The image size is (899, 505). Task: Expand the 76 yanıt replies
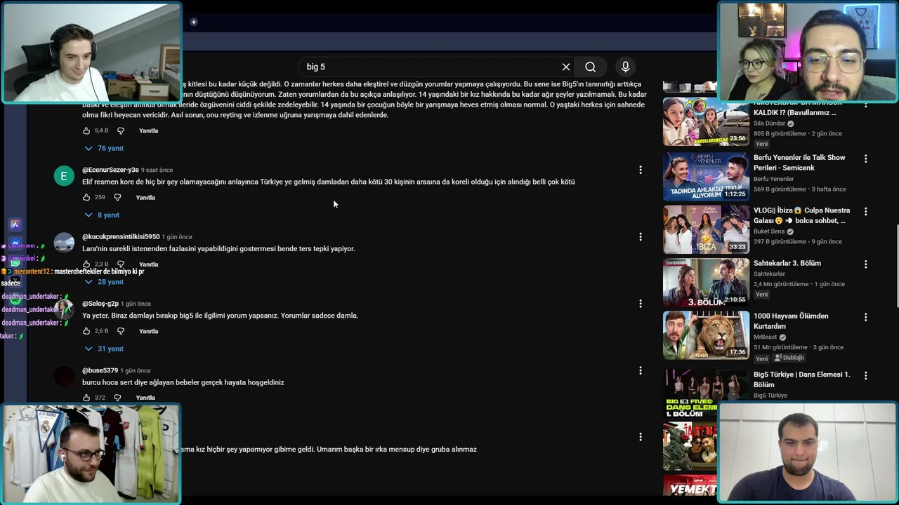click(x=104, y=148)
